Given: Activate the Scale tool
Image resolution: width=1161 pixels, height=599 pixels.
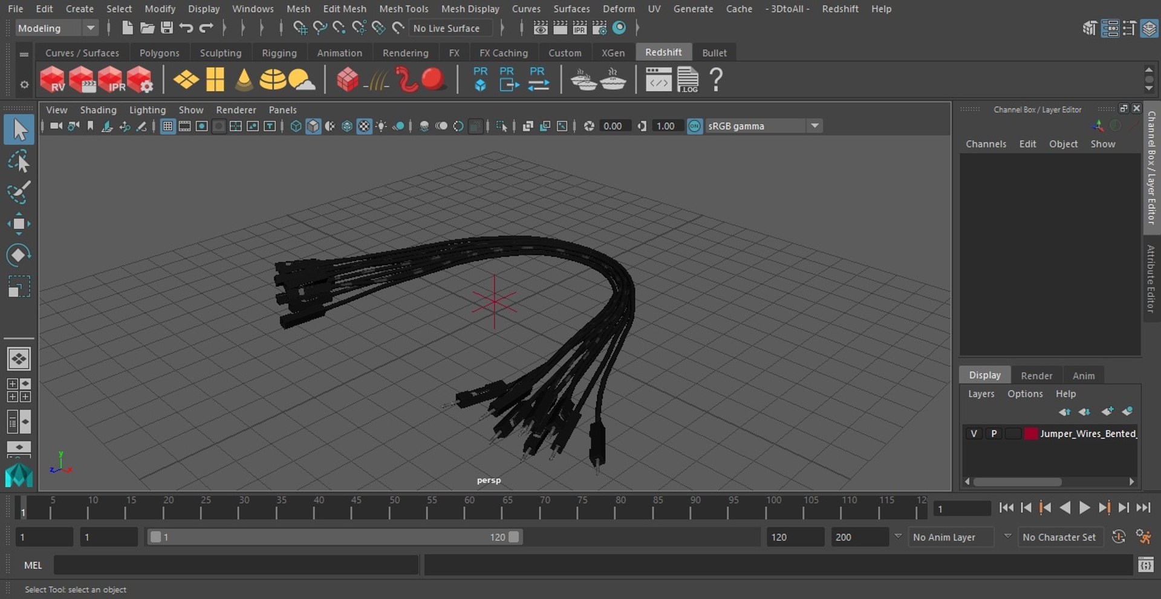Looking at the screenshot, I should click(x=19, y=287).
